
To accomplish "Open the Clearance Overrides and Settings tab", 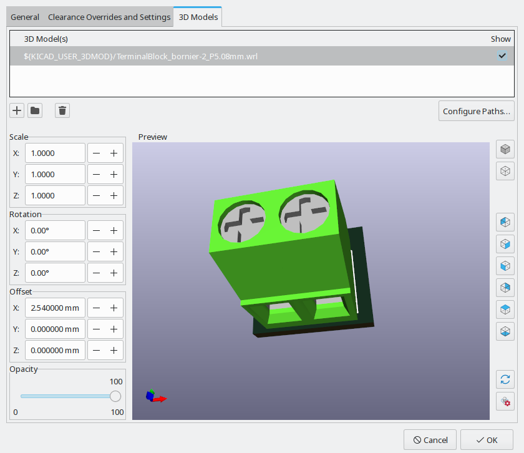I will coord(109,17).
